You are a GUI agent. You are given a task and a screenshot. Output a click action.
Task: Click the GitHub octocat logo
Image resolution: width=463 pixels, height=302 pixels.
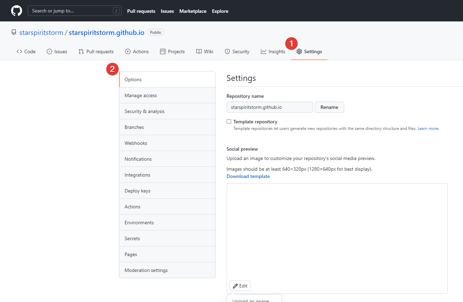point(17,11)
